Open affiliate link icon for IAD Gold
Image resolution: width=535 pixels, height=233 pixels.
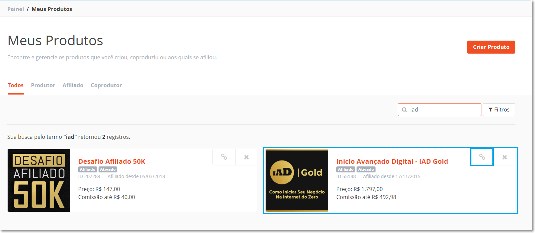[482, 157]
